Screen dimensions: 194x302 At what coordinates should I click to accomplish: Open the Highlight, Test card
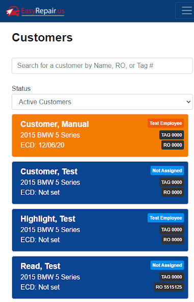(100, 230)
